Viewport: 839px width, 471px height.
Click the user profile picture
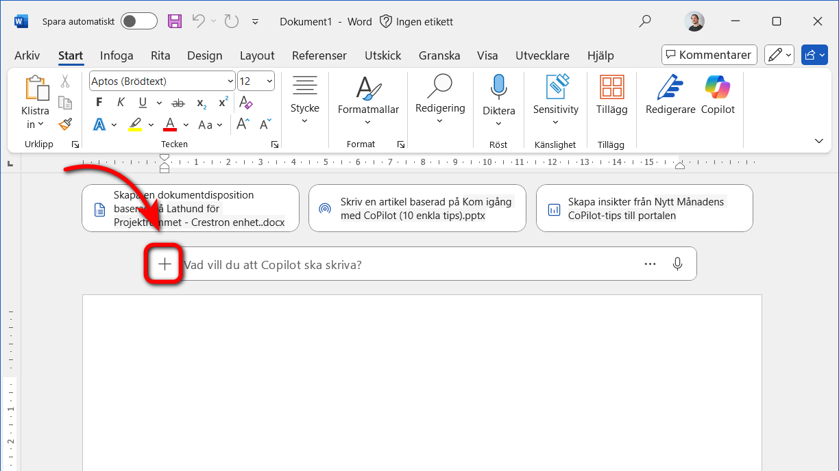[694, 21]
